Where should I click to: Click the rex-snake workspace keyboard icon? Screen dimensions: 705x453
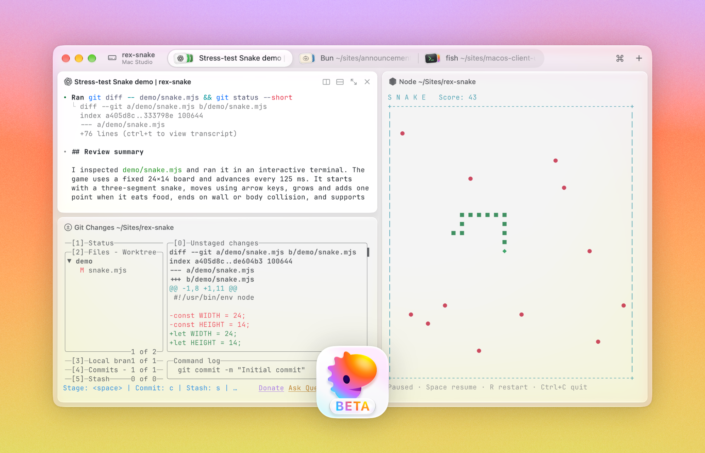(112, 58)
